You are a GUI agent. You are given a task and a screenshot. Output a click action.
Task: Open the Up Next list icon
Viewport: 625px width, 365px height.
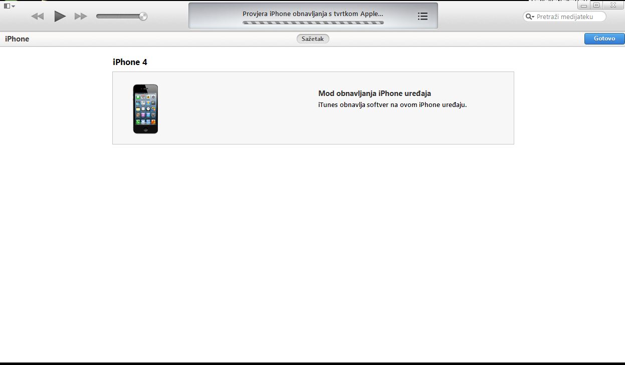(x=423, y=16)
